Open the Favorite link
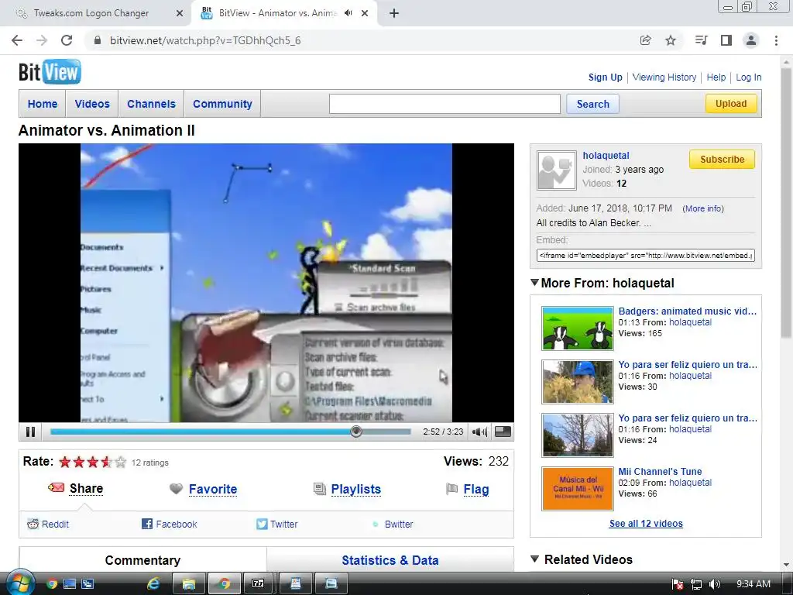This screenshot has height=595, width=793. coord(213,490)
